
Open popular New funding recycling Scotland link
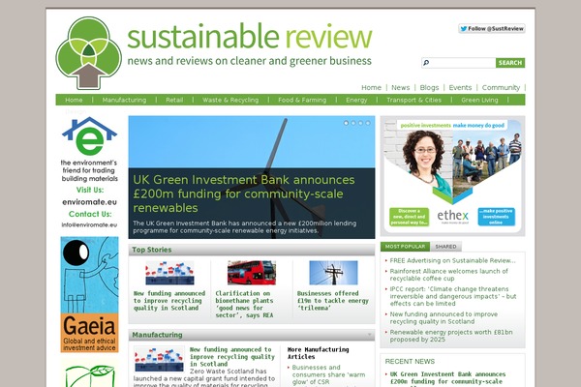pos(443,317)
